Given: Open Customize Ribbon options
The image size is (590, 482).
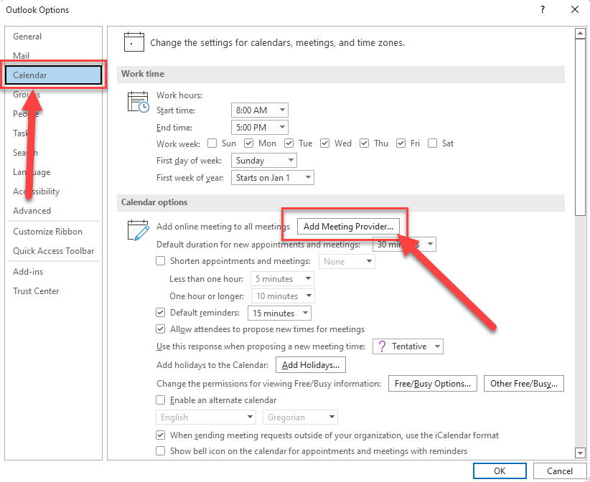Looking at the screenshot, I should 53,232.
